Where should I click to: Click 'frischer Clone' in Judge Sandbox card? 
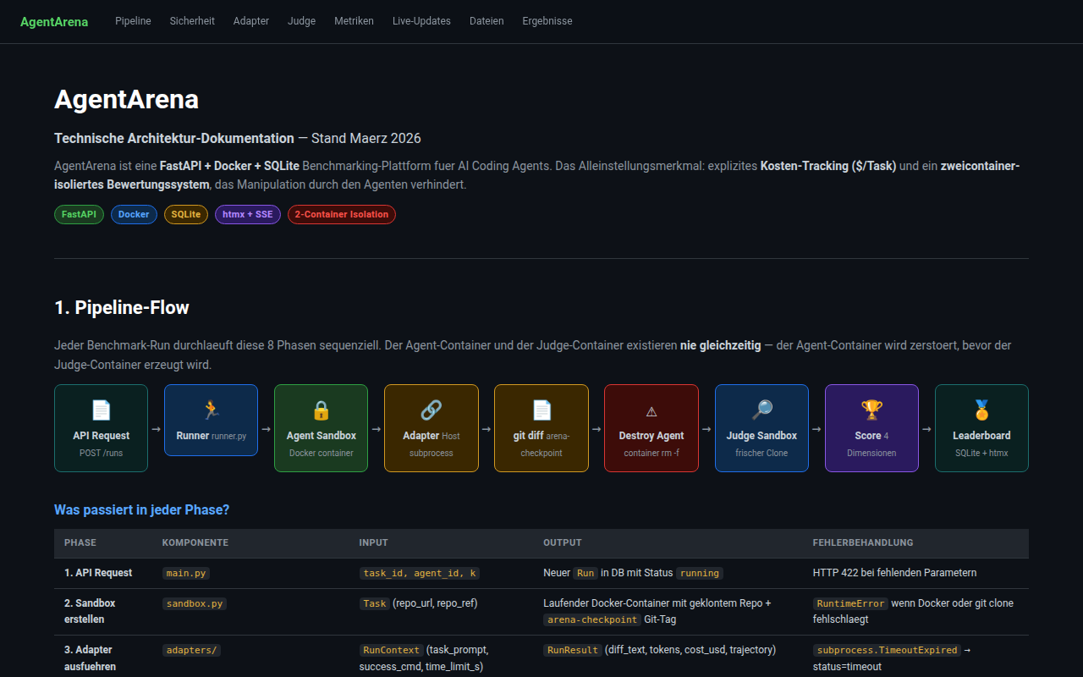click(x=761, y=453)
